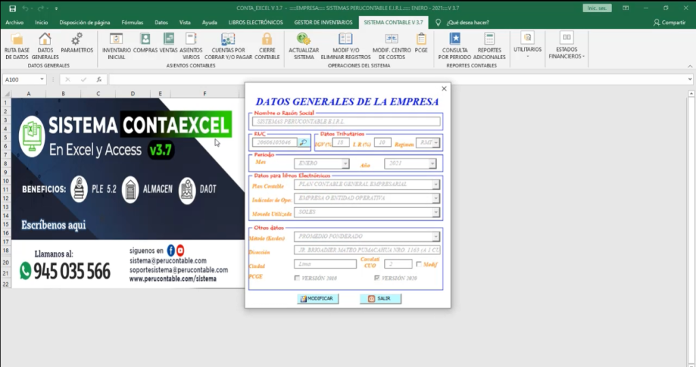Collapse the ribbon with the chevron

[x=690, y=66]
